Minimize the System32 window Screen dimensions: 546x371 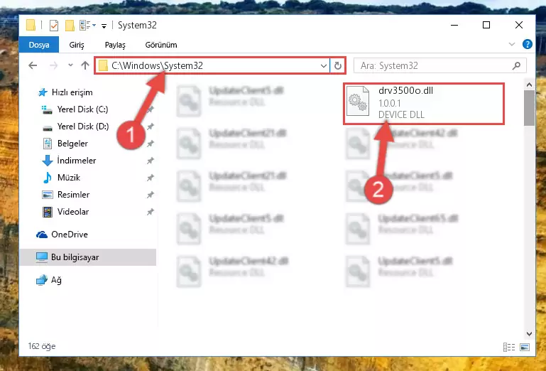(454, 25)
